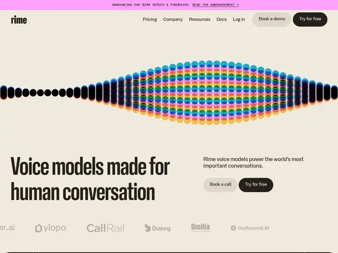This screenshot has height=253, width=338.
Task: Open the Resources menu item
Action: [x=200, y=20]
